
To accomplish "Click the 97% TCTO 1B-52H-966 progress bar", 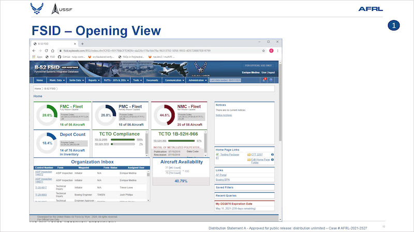I will point(182,141).
